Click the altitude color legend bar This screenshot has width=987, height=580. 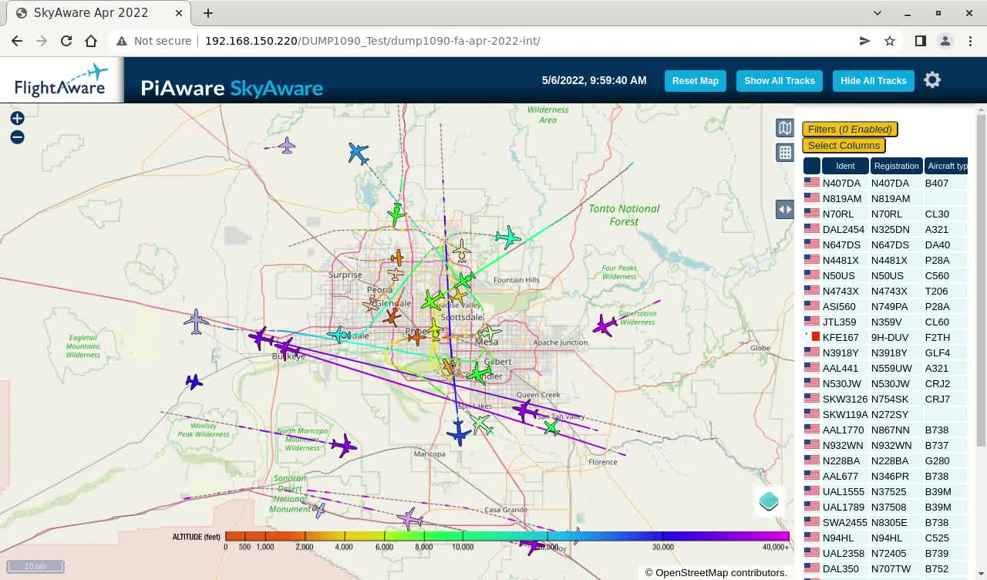click(x=507, y=536)
